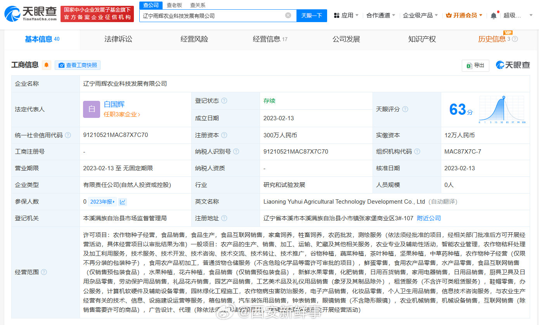Open the 经营风险 tab
Screen dimensions: 539x325
tap(194, 39)
